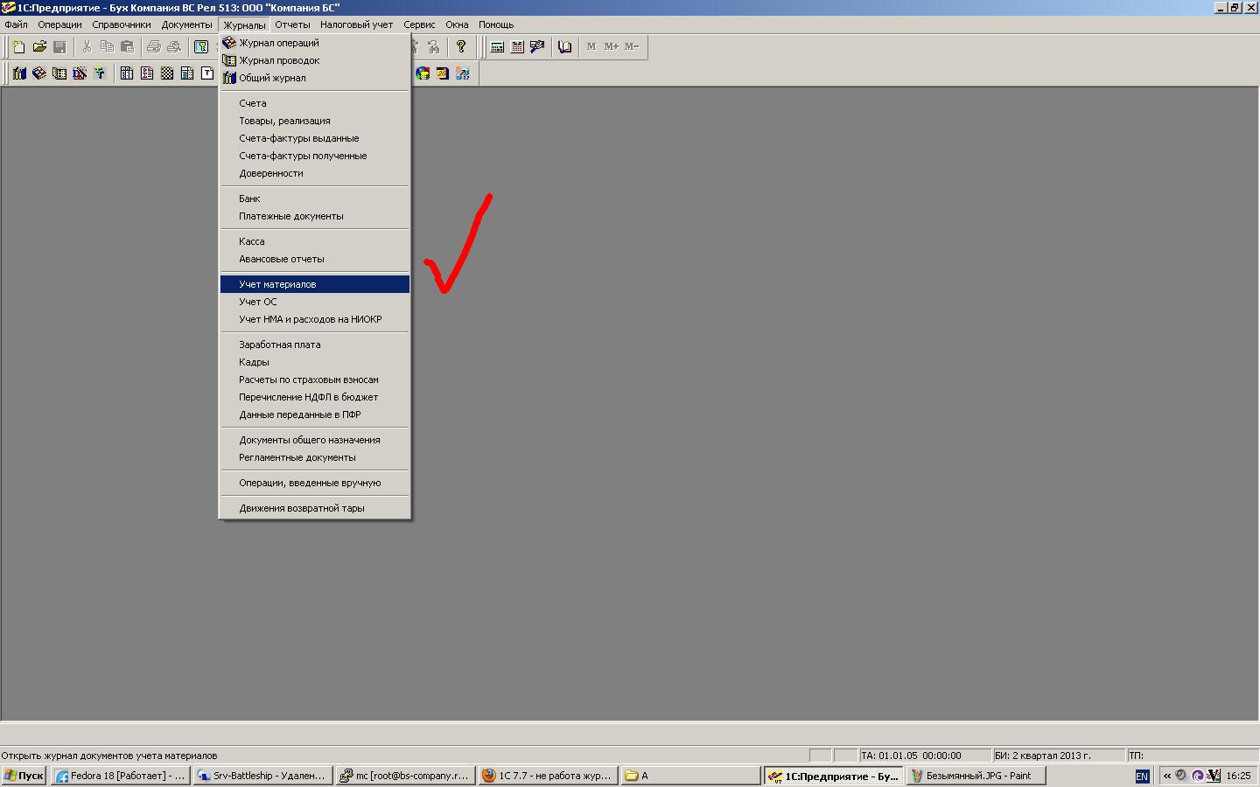This screenshot has width=1260, height=787.
Task: Open the Справочники menu
Action: (122, 24)
